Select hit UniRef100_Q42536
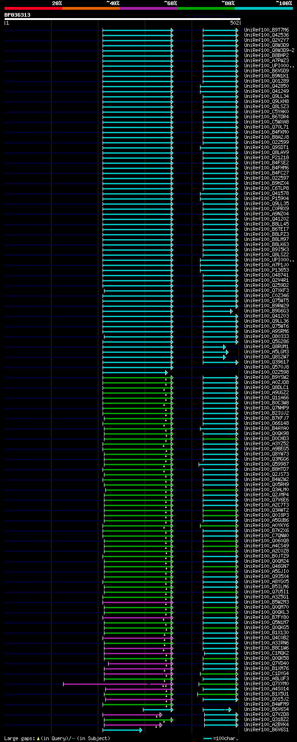Screen dimensions: 297x742 coord(266,35)
